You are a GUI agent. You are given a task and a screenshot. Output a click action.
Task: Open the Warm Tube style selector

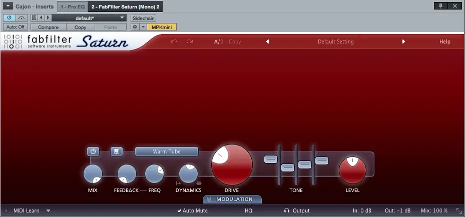(167, 151)
